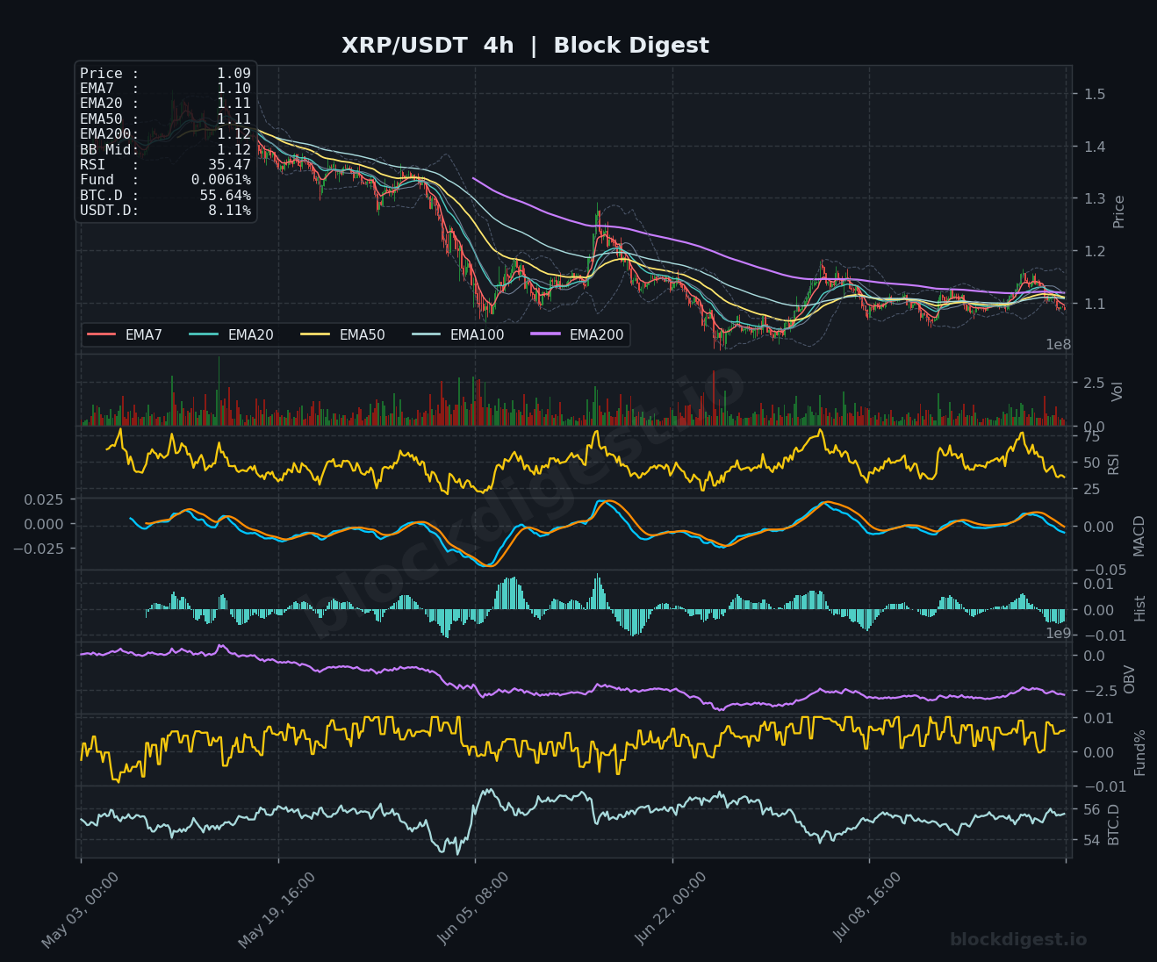Select the 'EMA200: 1.12' info row
The image size is (1157, 962).
point(165,134)
